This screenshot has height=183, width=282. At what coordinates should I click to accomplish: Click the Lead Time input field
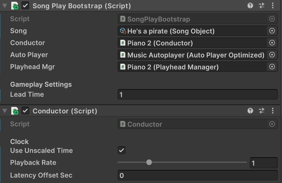[x=197, y=94]
